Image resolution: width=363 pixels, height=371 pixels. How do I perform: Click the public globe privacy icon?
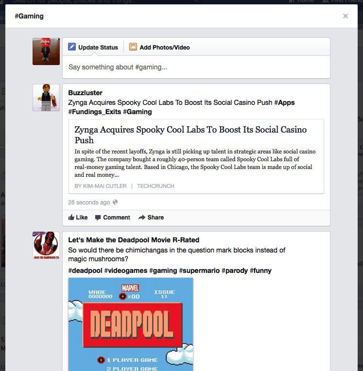pos(115,202)
